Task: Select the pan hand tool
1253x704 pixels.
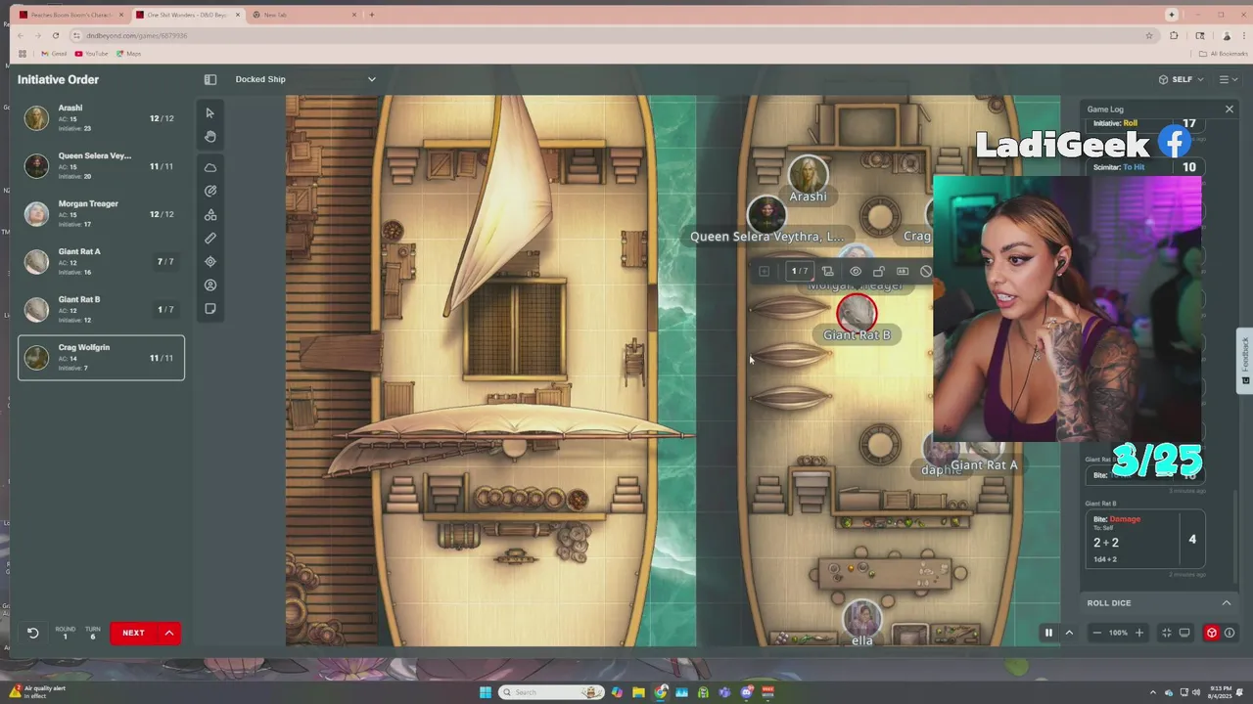Action: pos(210,137)
